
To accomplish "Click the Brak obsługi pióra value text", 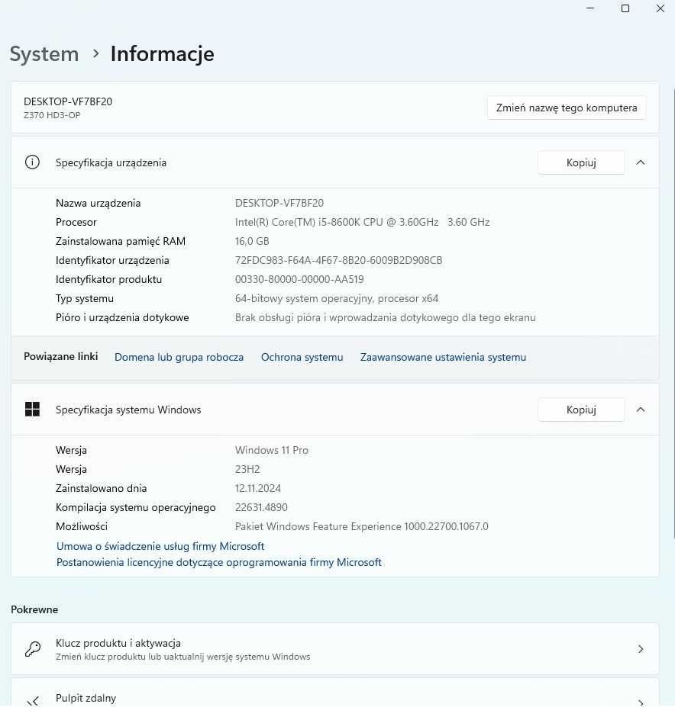I will [x=385, y=317].
